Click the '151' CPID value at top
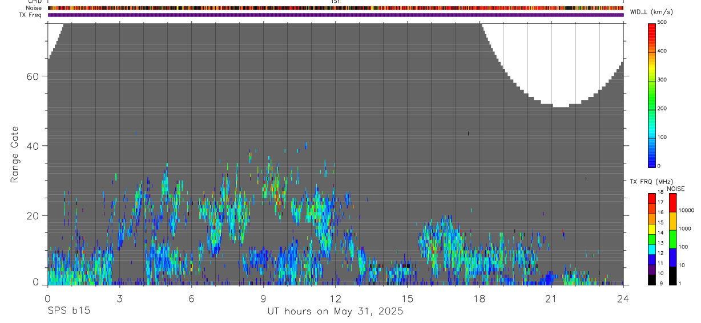Viewport: 701px width, 323px height. click(335, 2)
